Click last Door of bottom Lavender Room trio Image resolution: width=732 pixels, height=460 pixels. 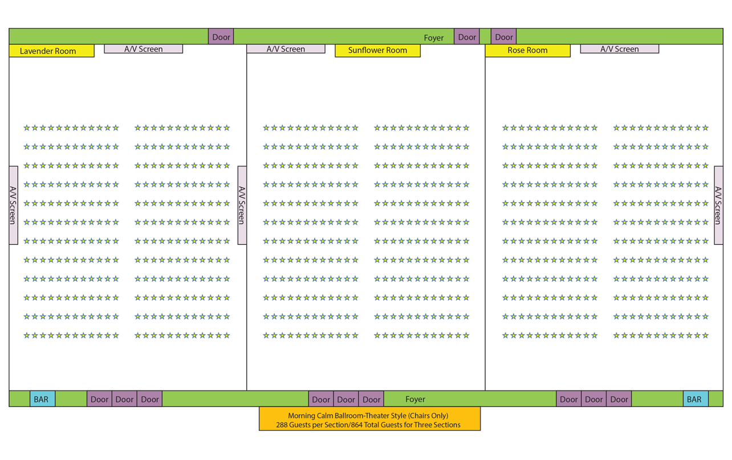pos(149,399)
